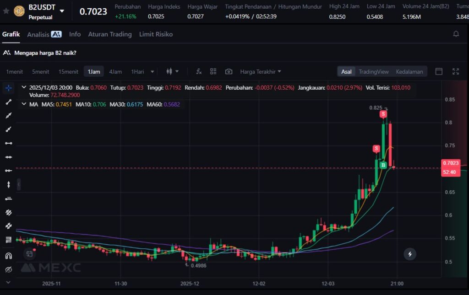
Task: Open the notification bell alerts
Action: pos(456,34)
